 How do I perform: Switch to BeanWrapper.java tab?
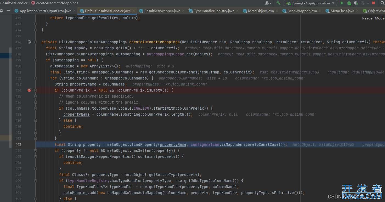[x=302, y=11]
